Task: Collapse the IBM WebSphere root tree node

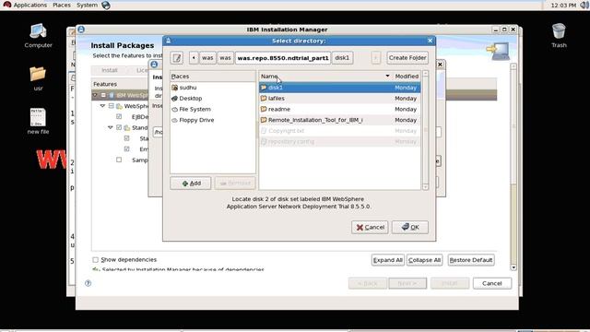Action: click(95, 95)
